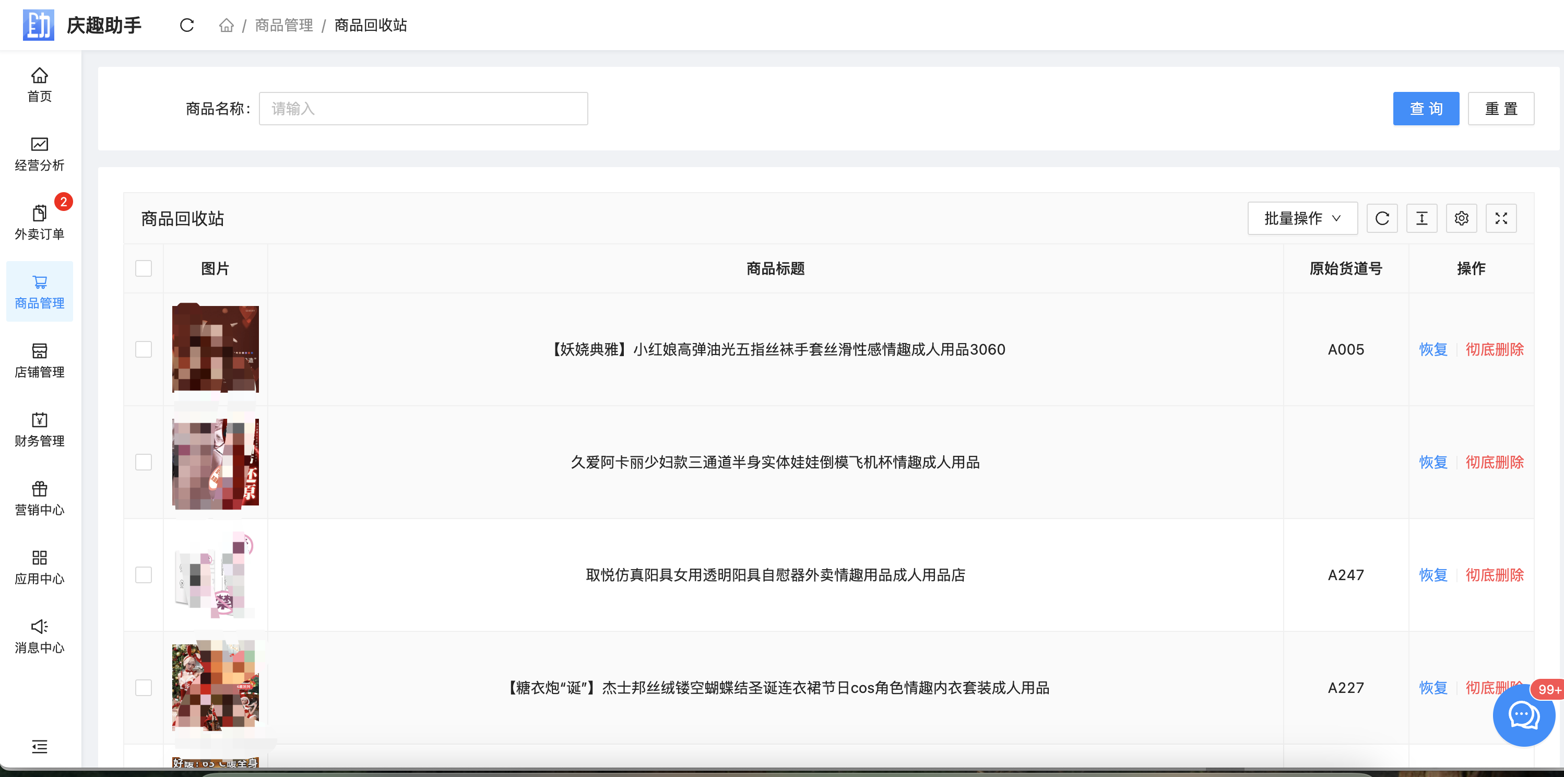Click the home icon in the breadcrumb

(227, 25)
